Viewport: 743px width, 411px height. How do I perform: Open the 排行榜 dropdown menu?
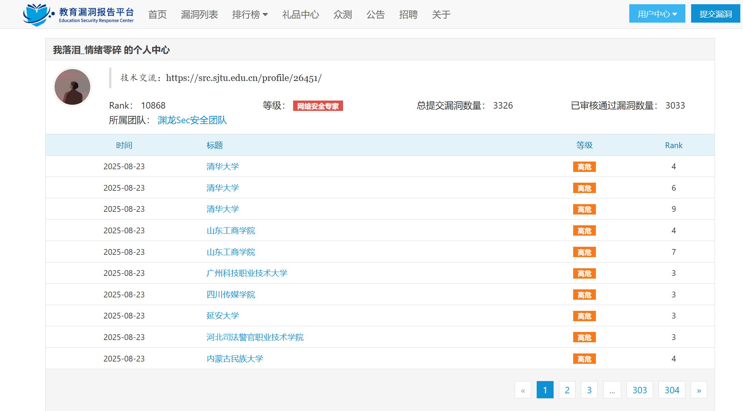coord(250,15)
